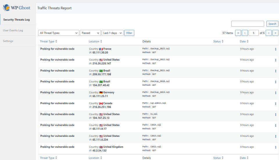
Task: Open the User Events Log tab
Action: coord(13,30)
